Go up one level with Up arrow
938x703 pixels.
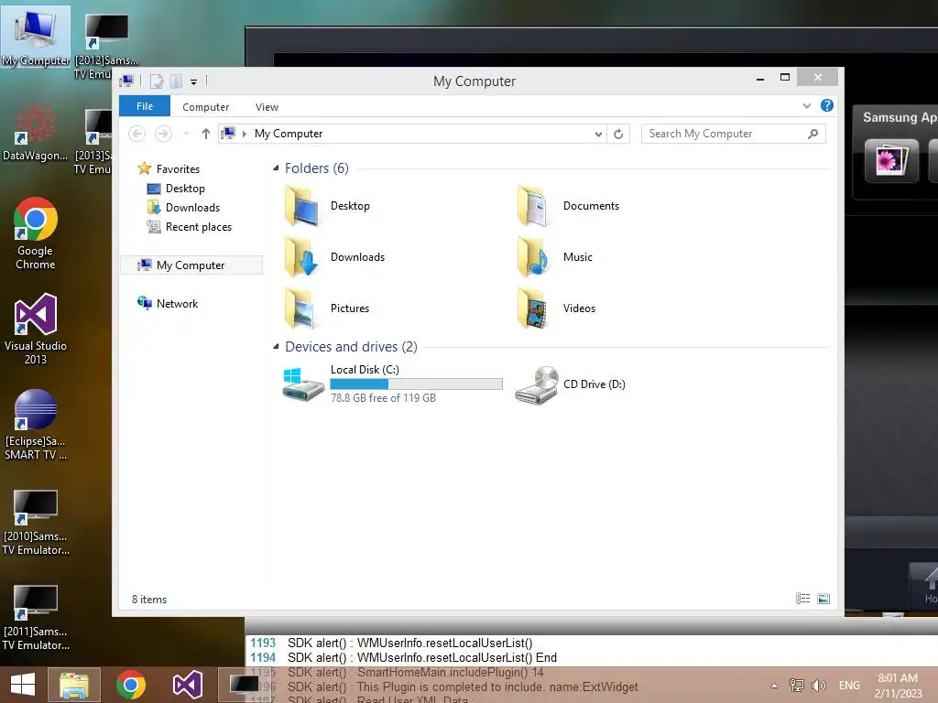pyautogui.click(x=206, y=134)
